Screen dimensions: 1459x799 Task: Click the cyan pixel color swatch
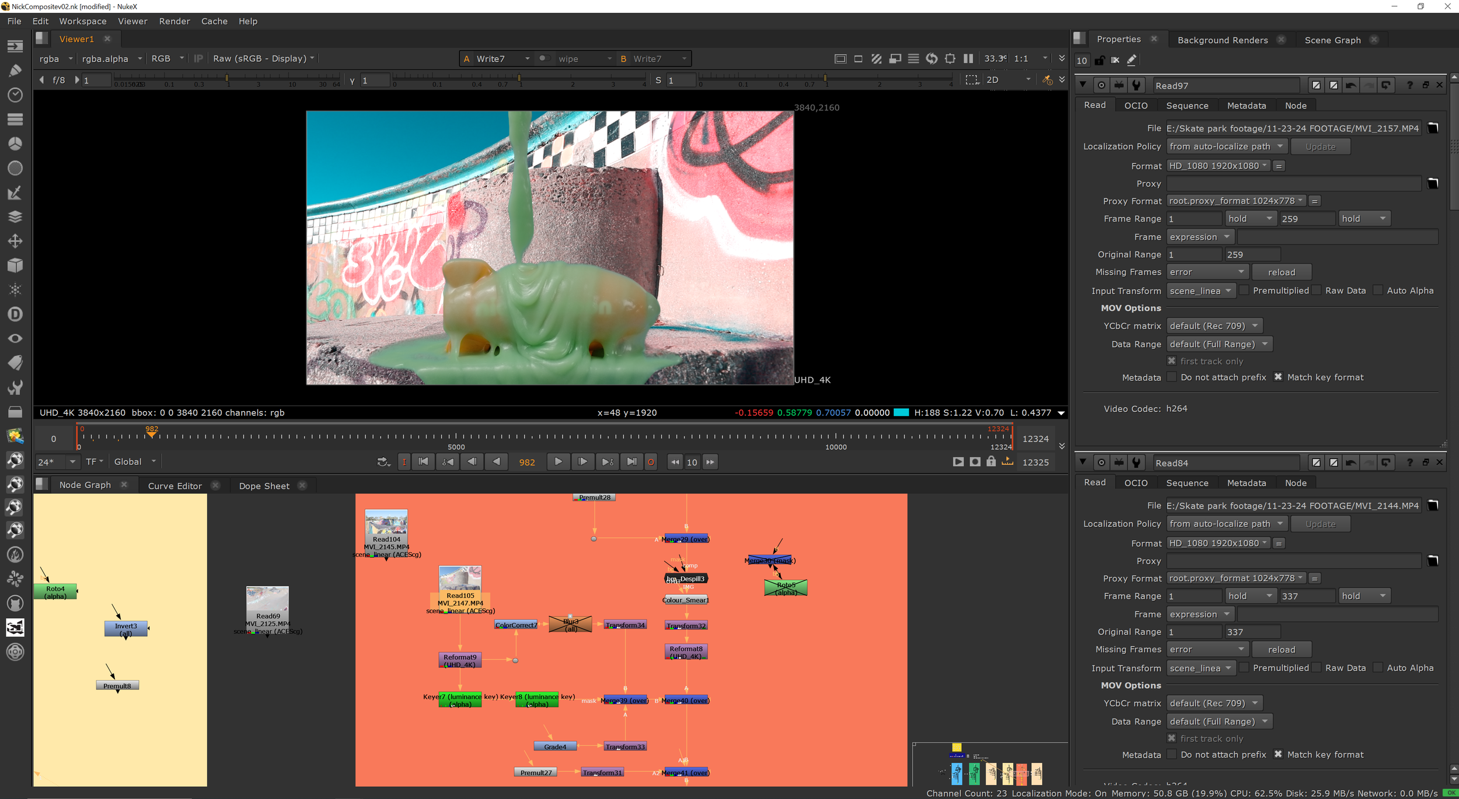click(x=901, y=412)
